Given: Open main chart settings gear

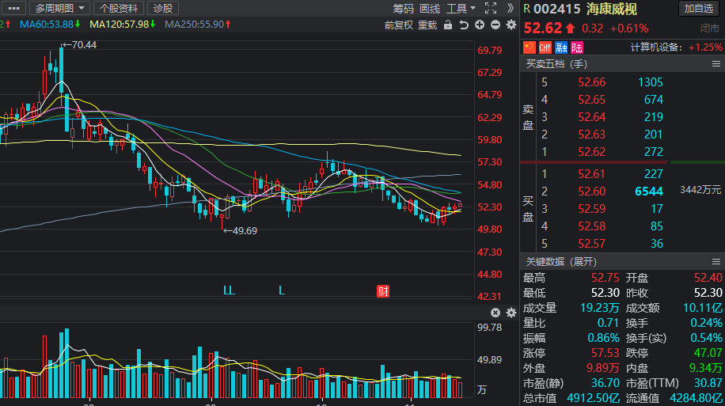Looking at the screenshot, I should click(511, 25).
